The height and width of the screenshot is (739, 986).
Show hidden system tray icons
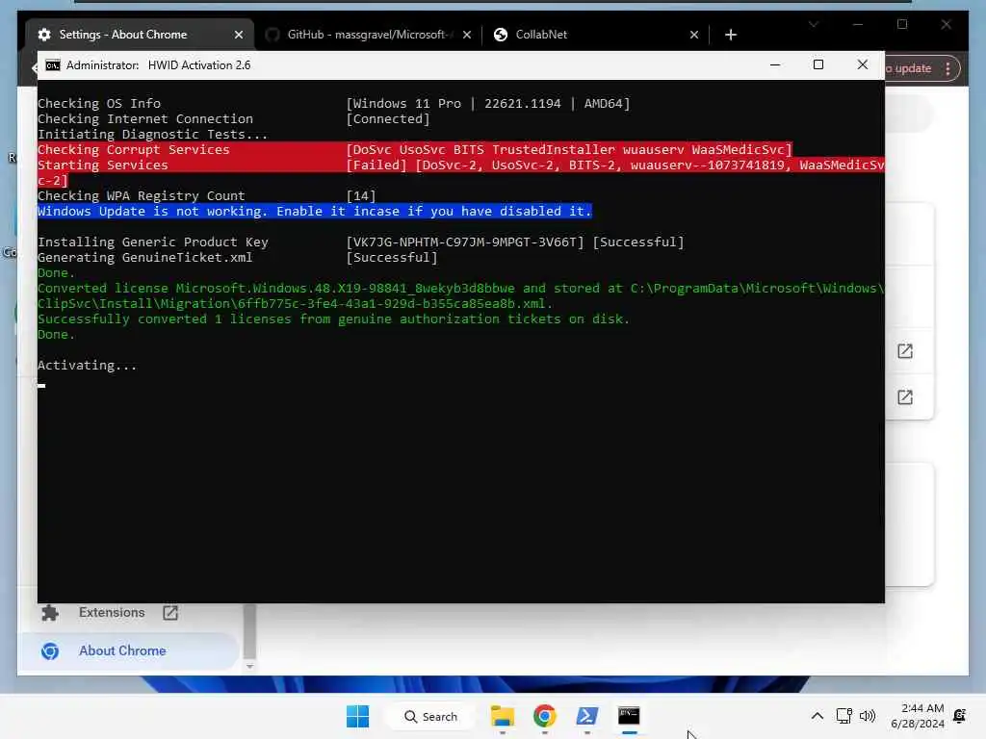(817, 716)
